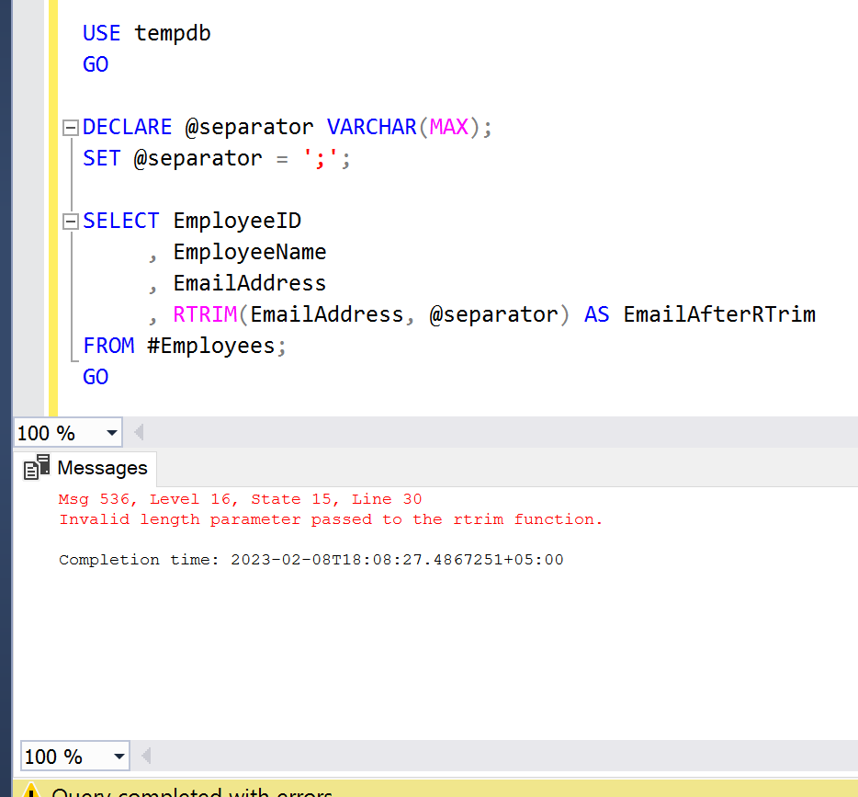The image size is (858, 797).
Task: Click the 'Query completed with errors' status text
Action: pyautogui.click(x=191, y=791)
